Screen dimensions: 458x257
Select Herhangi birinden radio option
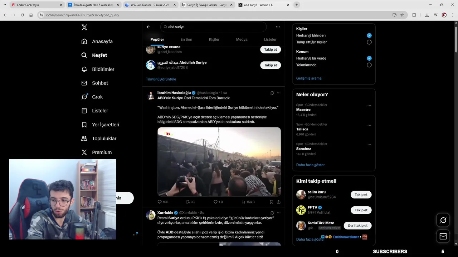pyautogui.click(x=369, y=35)
